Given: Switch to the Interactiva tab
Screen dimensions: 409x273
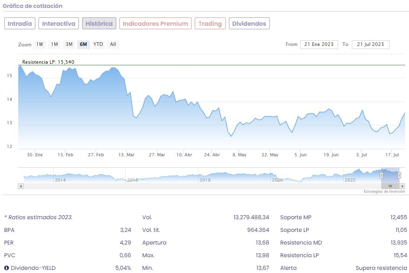Looking at the screenshot, I should coord(59,23).
